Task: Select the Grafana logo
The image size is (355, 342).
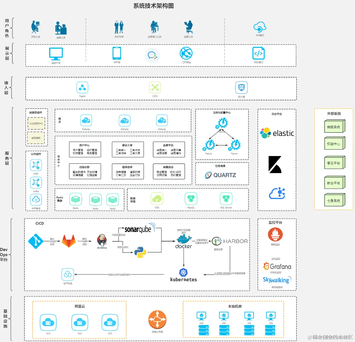Action: [277, 266]
